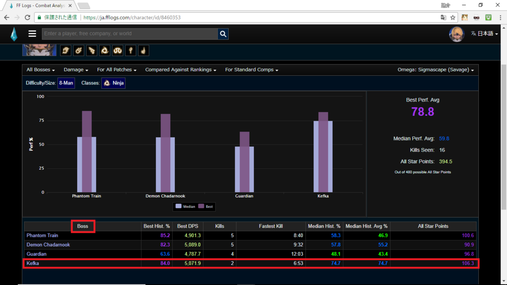Toggle Best series in chart legend

coord(205,206)
